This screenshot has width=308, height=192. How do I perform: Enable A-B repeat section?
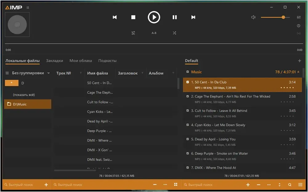tap(154, 33)
